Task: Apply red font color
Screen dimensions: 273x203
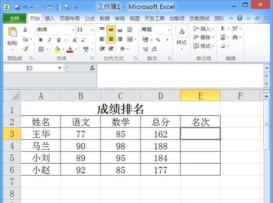Action: 70,50
